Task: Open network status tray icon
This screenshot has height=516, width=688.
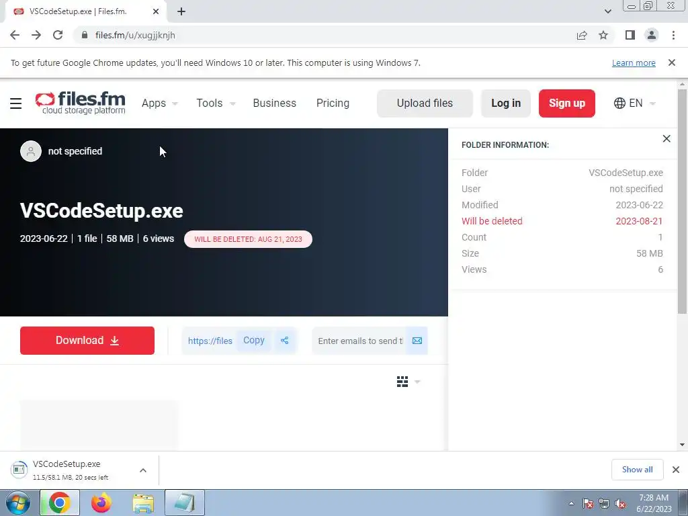Action: point(604,503)
